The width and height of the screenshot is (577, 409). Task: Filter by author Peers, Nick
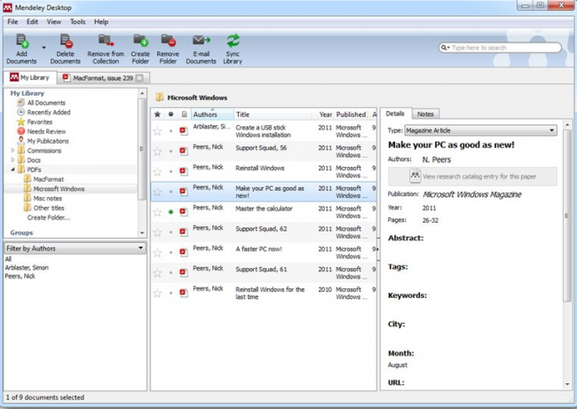20,276
